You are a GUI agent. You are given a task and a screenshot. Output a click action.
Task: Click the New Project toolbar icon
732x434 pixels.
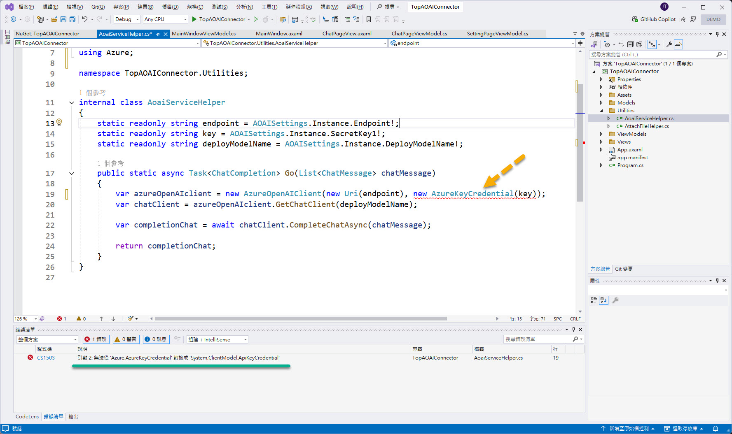point(40,19)
